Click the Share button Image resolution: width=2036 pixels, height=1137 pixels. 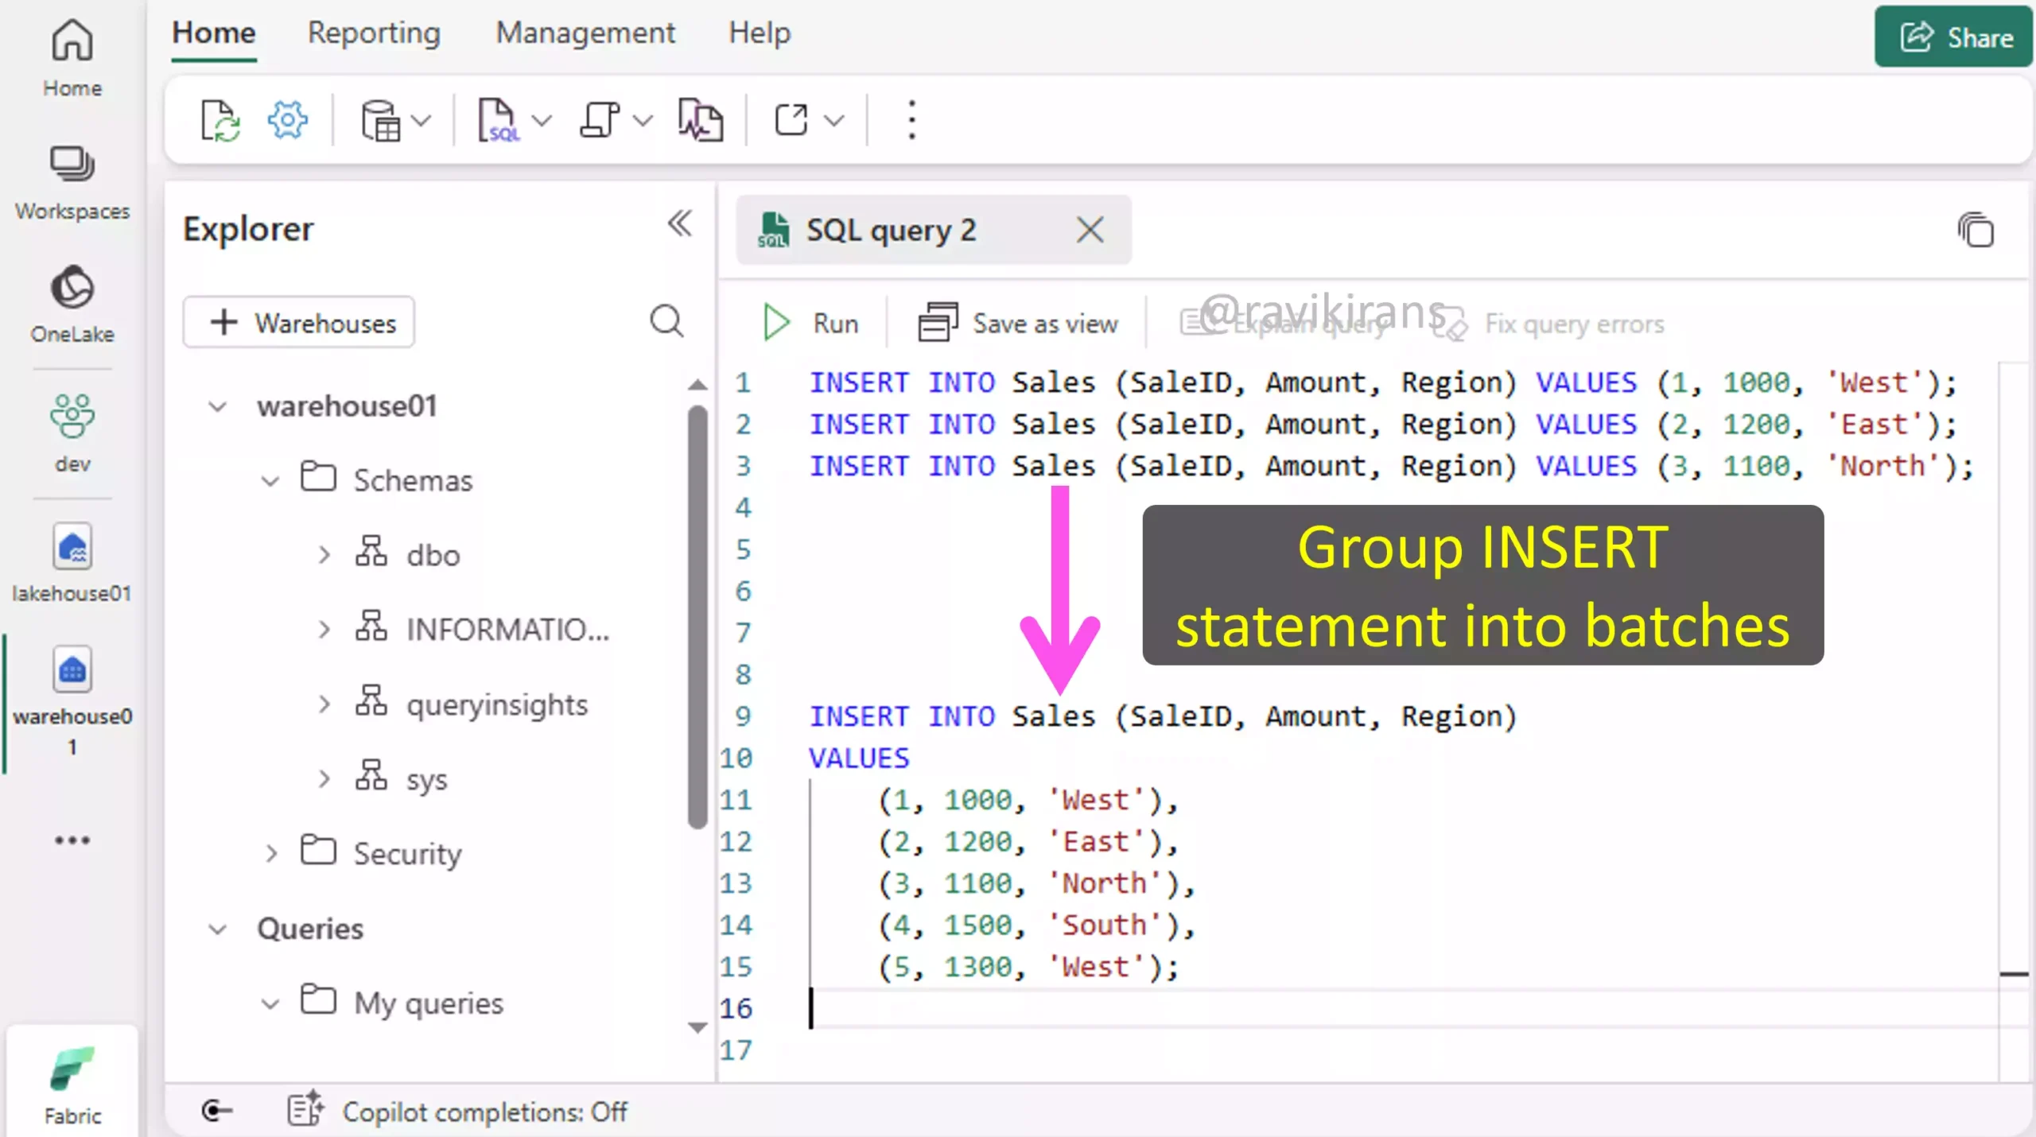tap(1953, 37)
